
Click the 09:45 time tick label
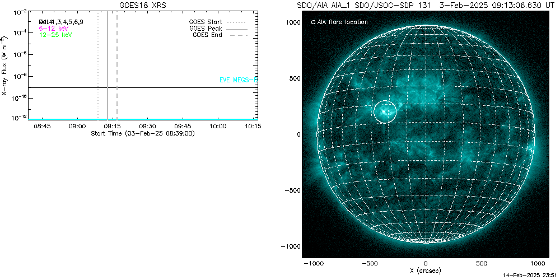(x=183, y=127)
